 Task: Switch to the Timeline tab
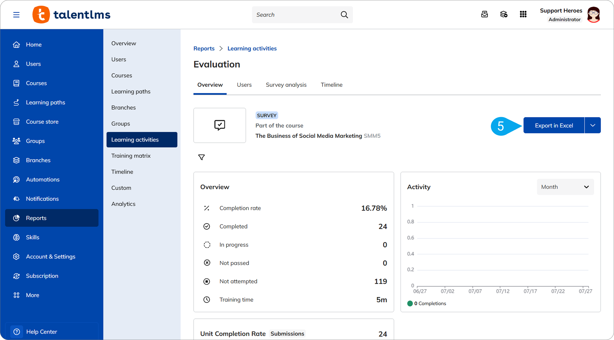[332, 85]
